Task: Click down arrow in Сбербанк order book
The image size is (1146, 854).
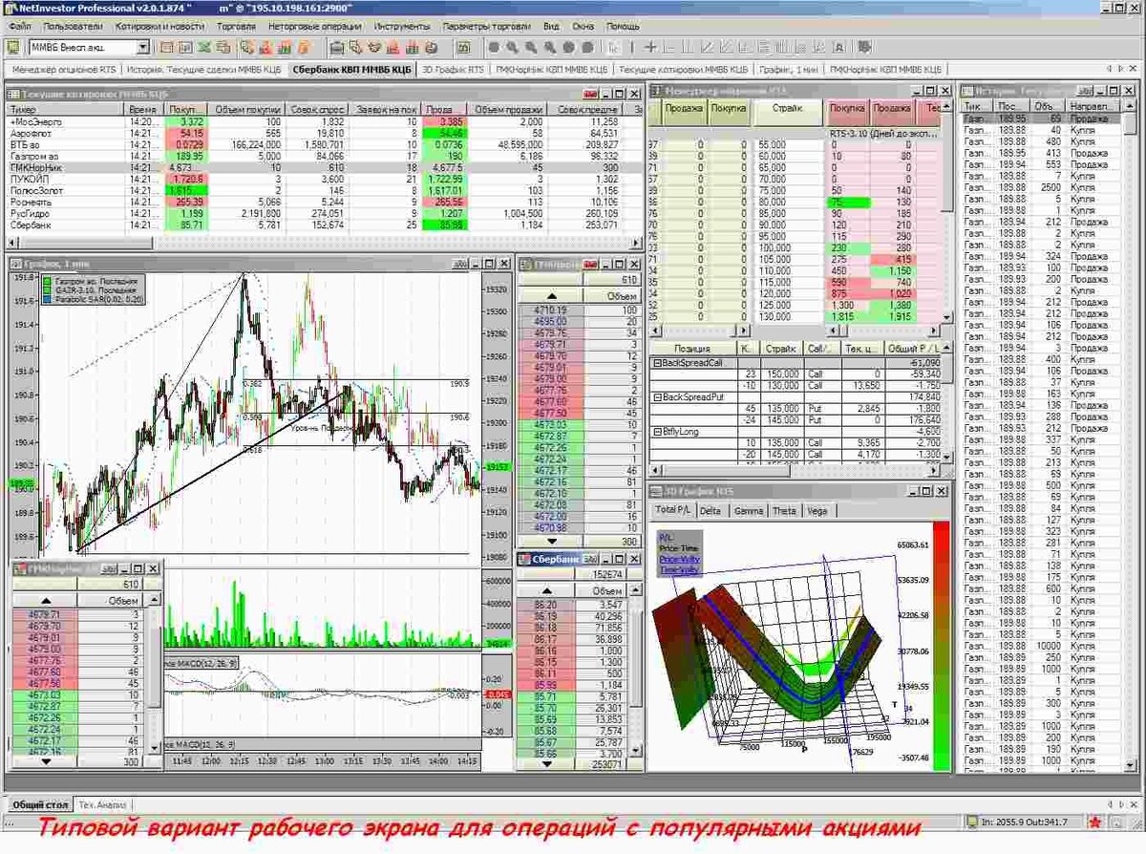Action: click(547, 764)
